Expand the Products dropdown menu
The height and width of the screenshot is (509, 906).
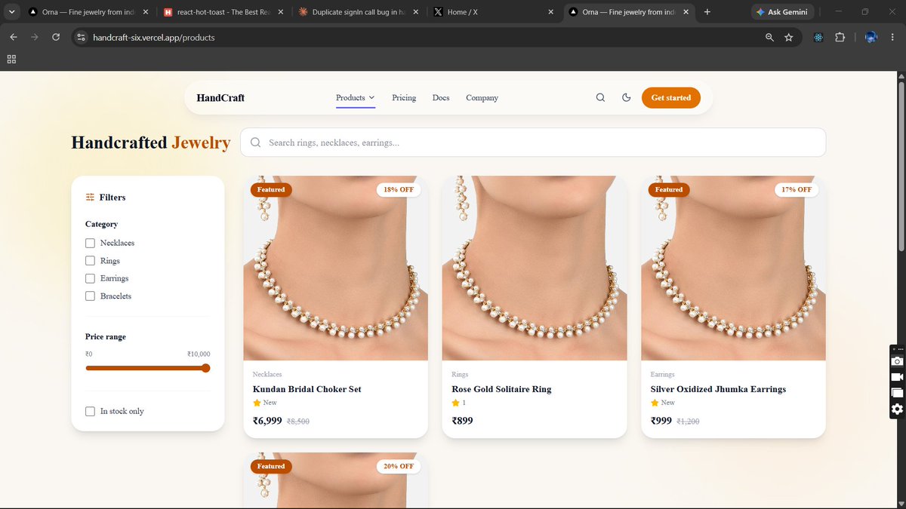point(356,97)
